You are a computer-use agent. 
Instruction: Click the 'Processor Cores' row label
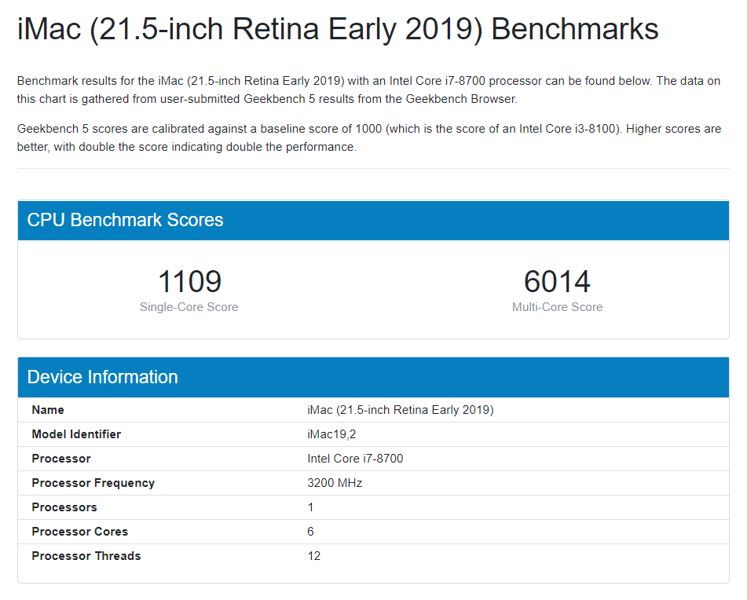[79, 532]
